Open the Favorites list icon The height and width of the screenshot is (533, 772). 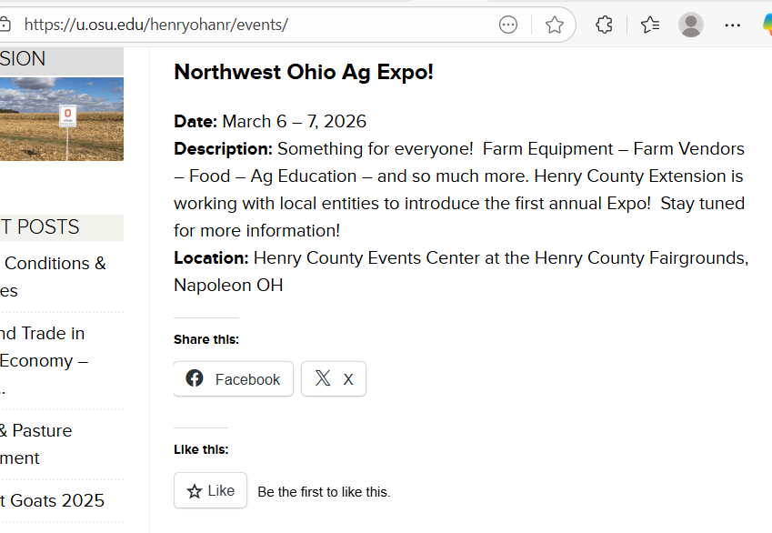point(649,25)
